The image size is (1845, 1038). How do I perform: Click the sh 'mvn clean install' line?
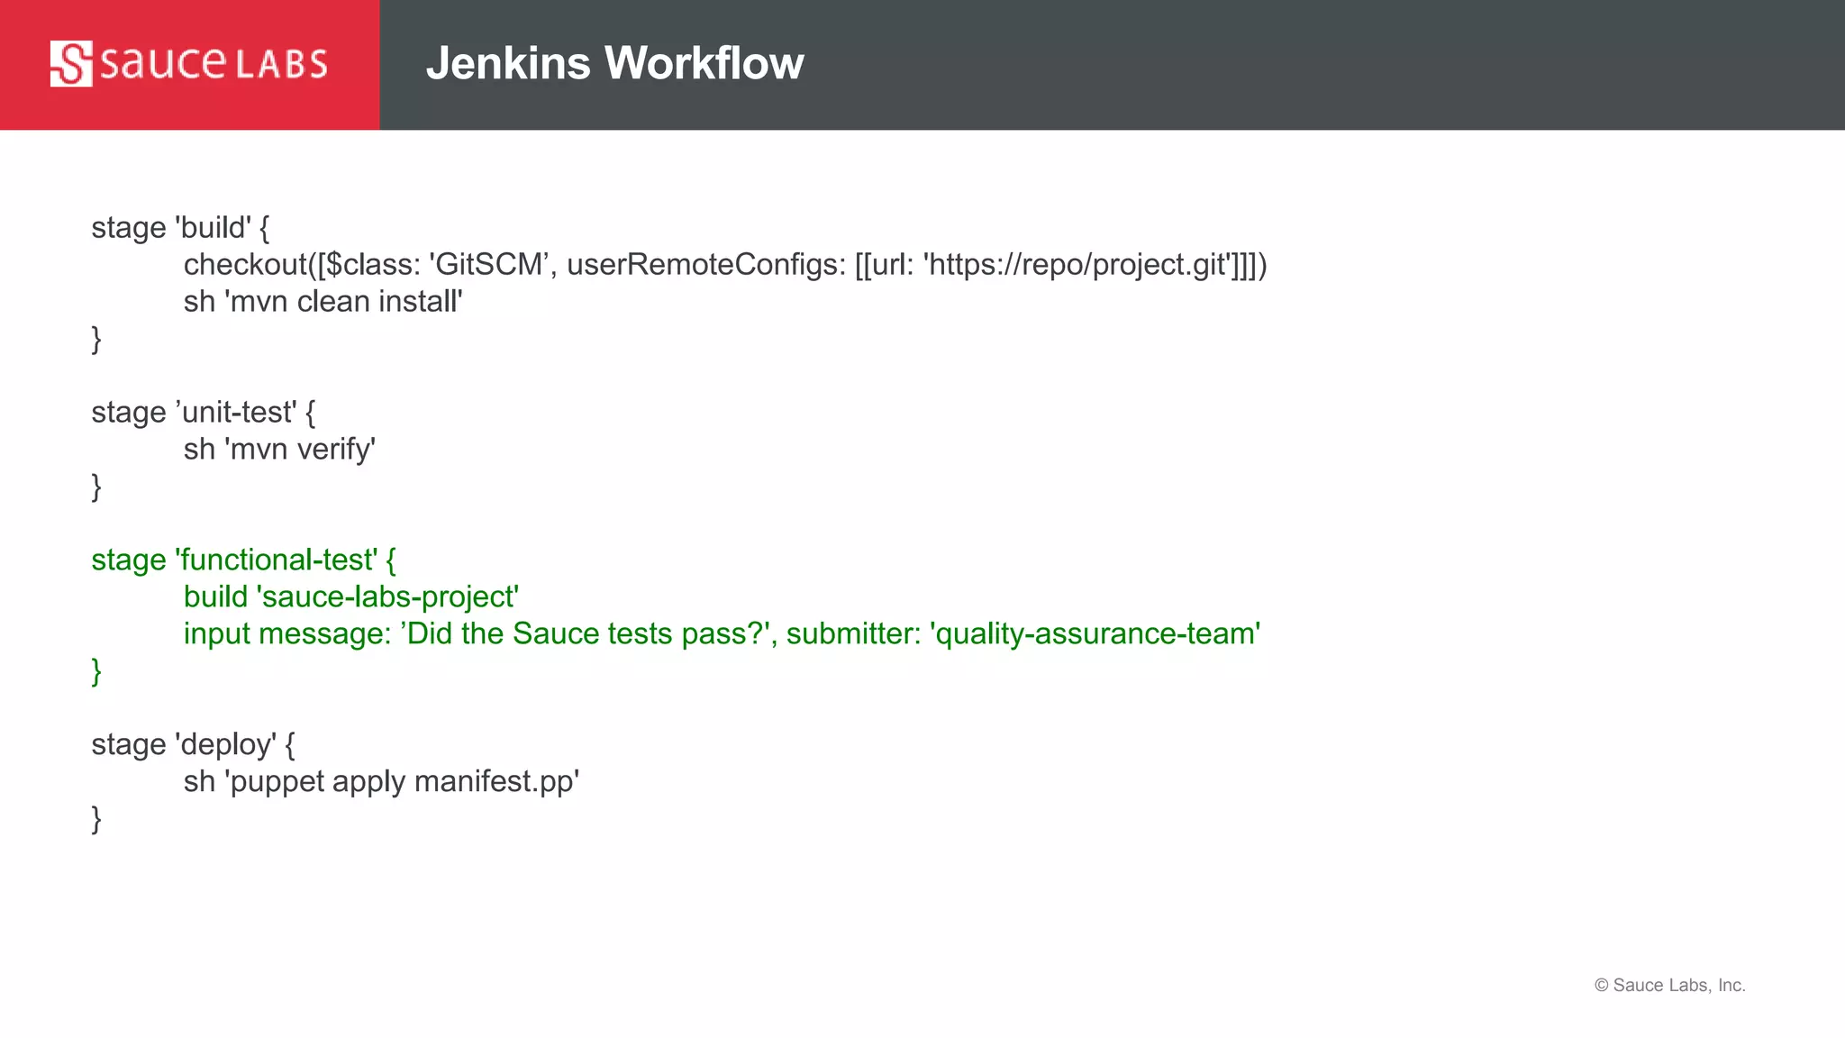(x=323, y=301)
